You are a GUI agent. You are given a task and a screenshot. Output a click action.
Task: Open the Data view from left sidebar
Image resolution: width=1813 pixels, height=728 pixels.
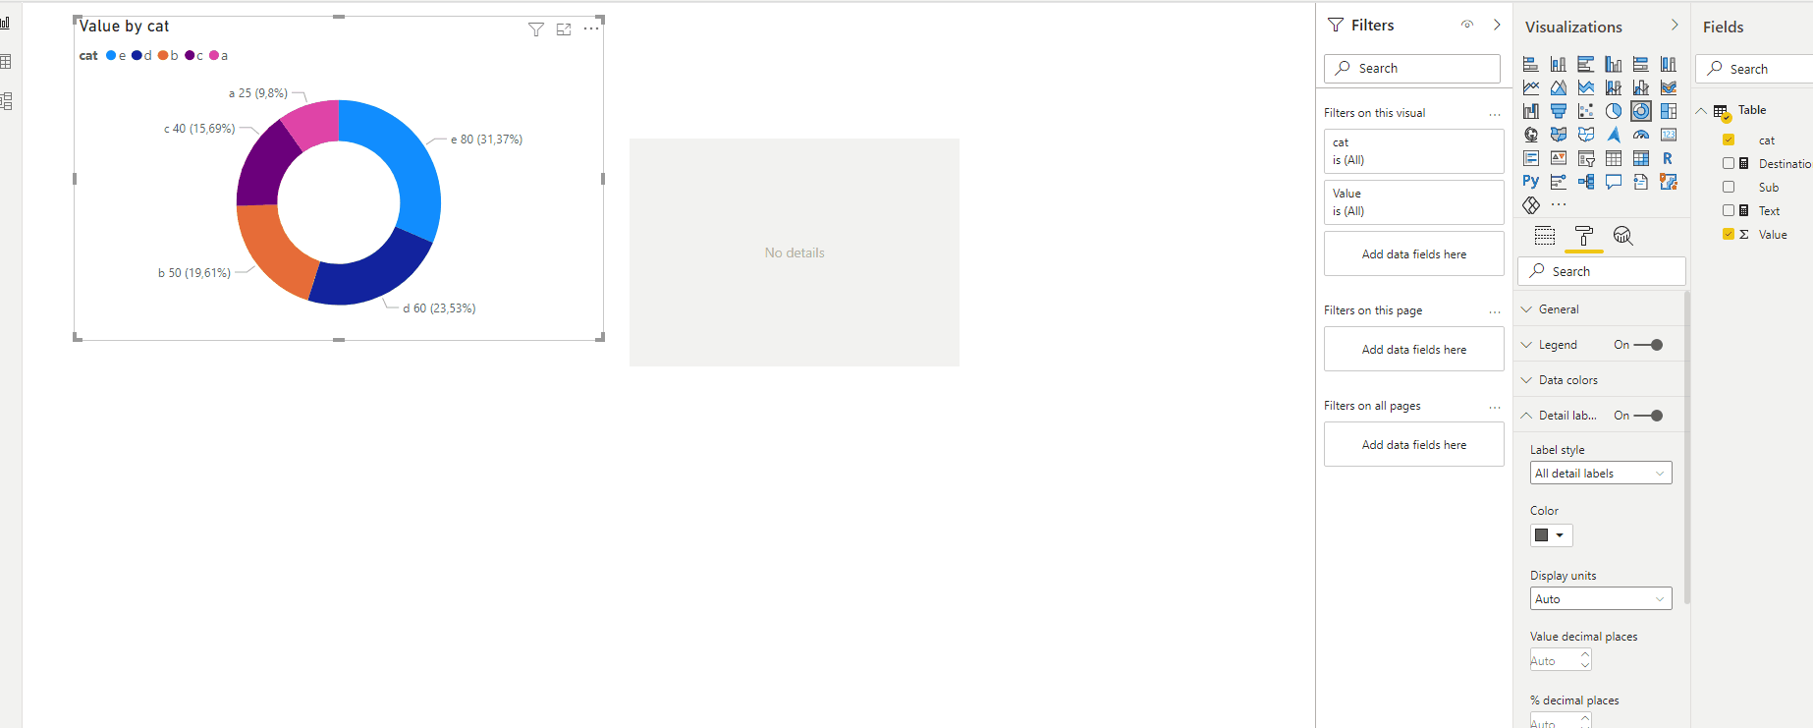[x=6, y=62]
